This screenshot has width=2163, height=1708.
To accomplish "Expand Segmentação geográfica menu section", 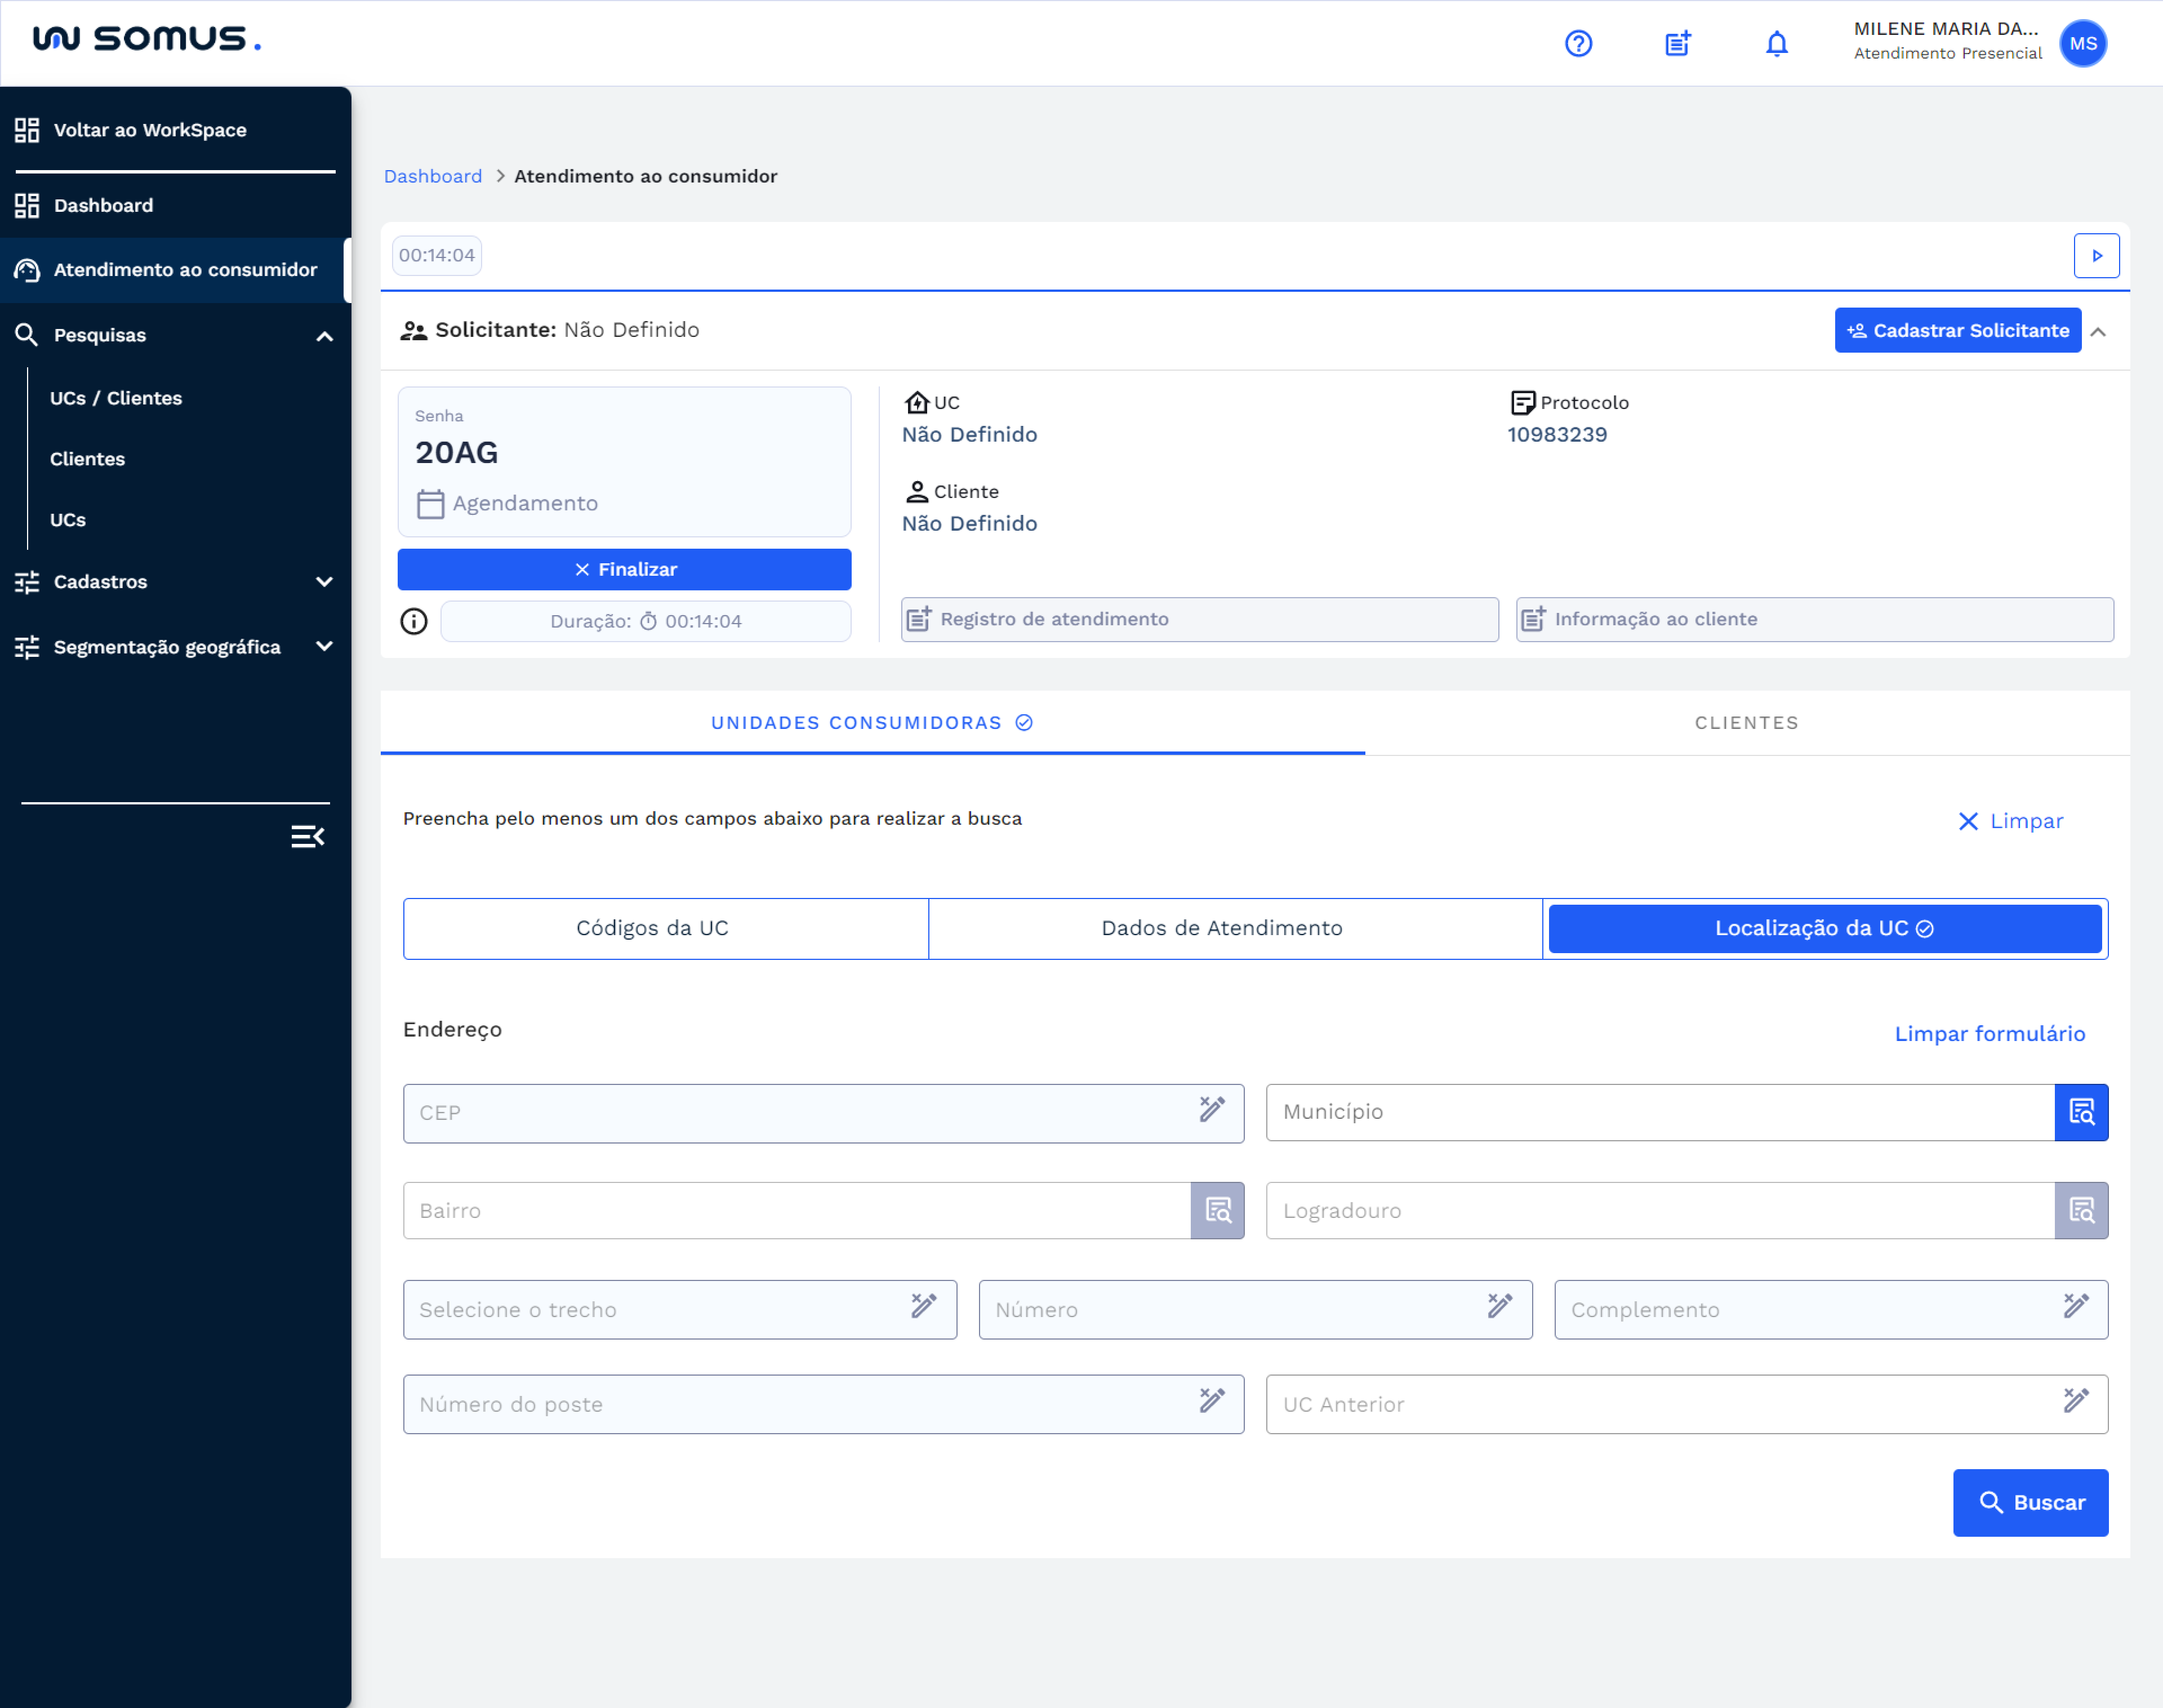I will [x=324, y=647].
